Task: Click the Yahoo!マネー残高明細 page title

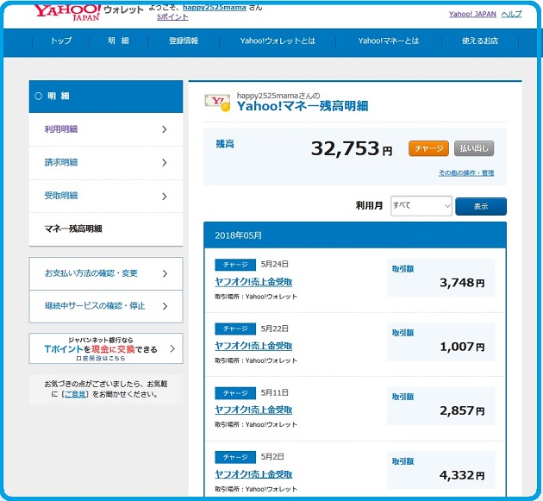Action: [x=303, y=106]
